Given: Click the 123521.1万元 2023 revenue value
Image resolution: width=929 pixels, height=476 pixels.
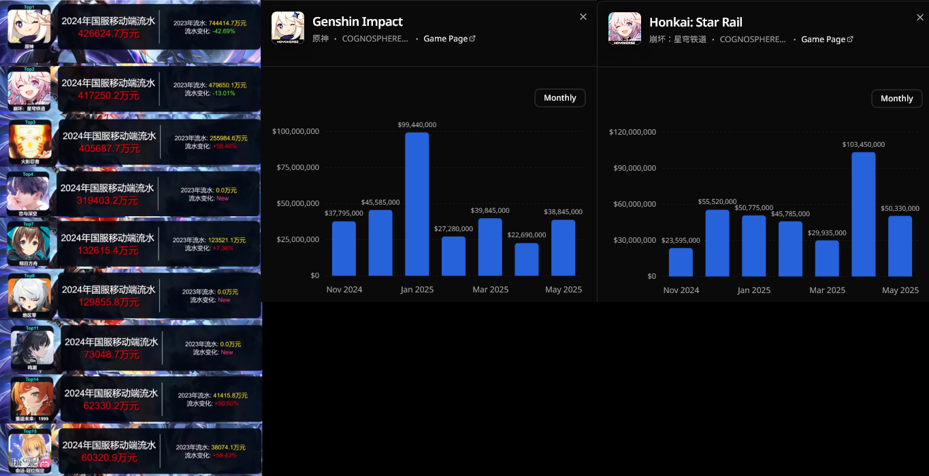Looking at the screenshot, I should click(x=228, y=240).
